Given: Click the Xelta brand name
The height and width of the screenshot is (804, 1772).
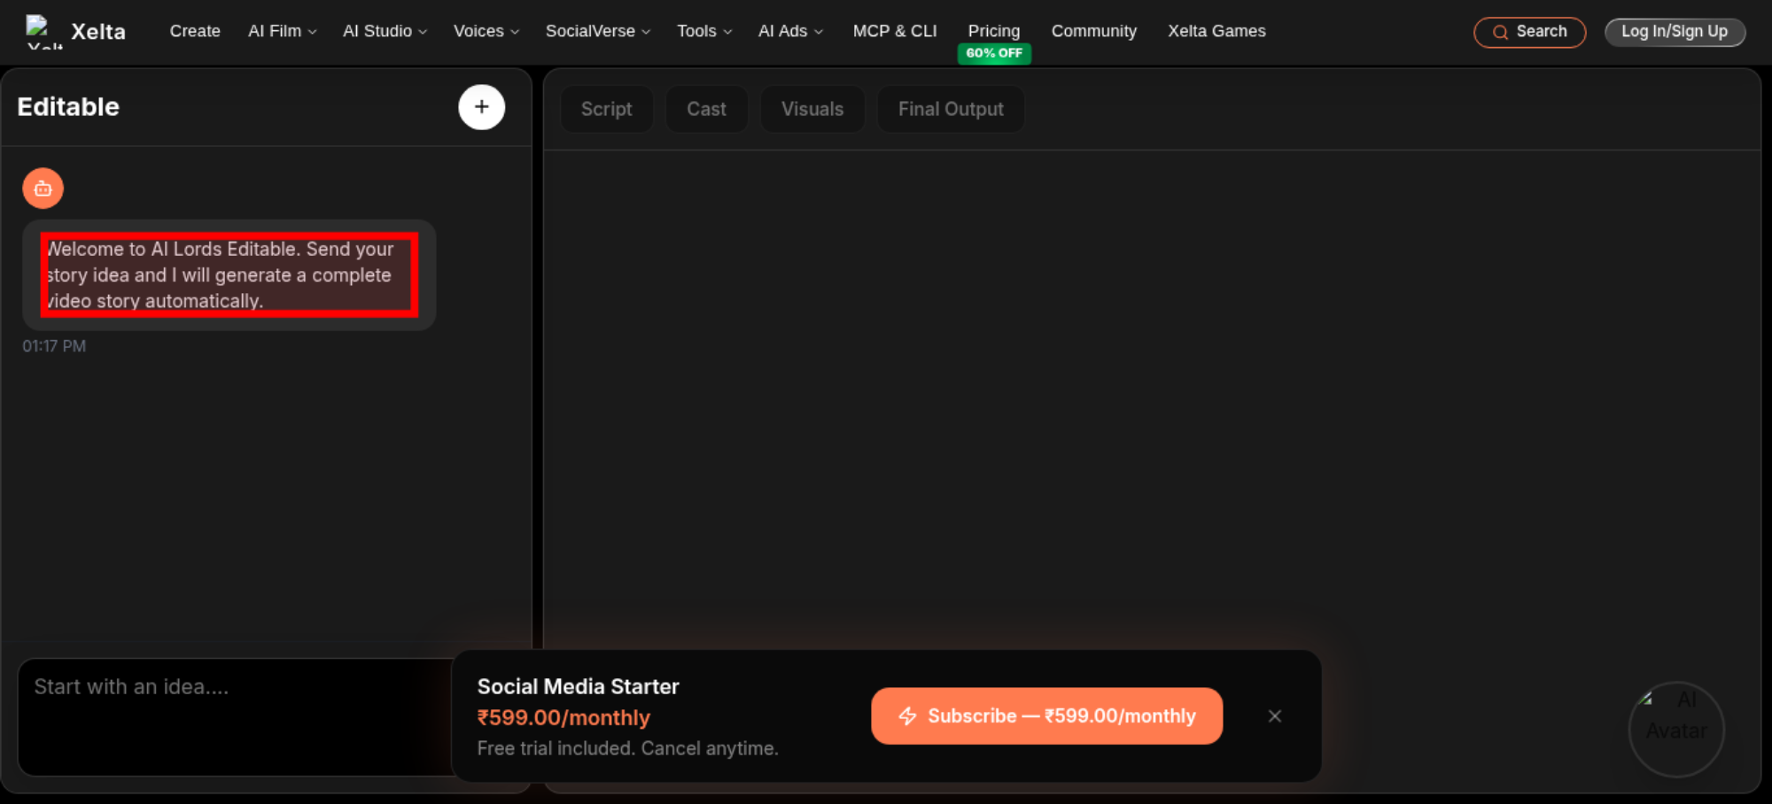Looking at the screenshot, I should [98, 32].
